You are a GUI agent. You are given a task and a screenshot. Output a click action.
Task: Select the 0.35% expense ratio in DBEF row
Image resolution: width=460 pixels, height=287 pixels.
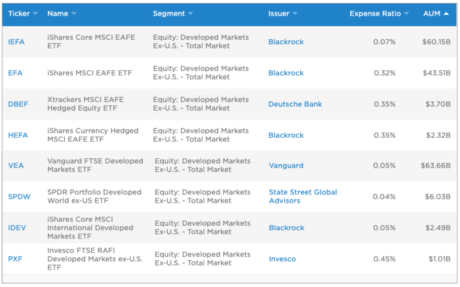[x=384, y=104]
